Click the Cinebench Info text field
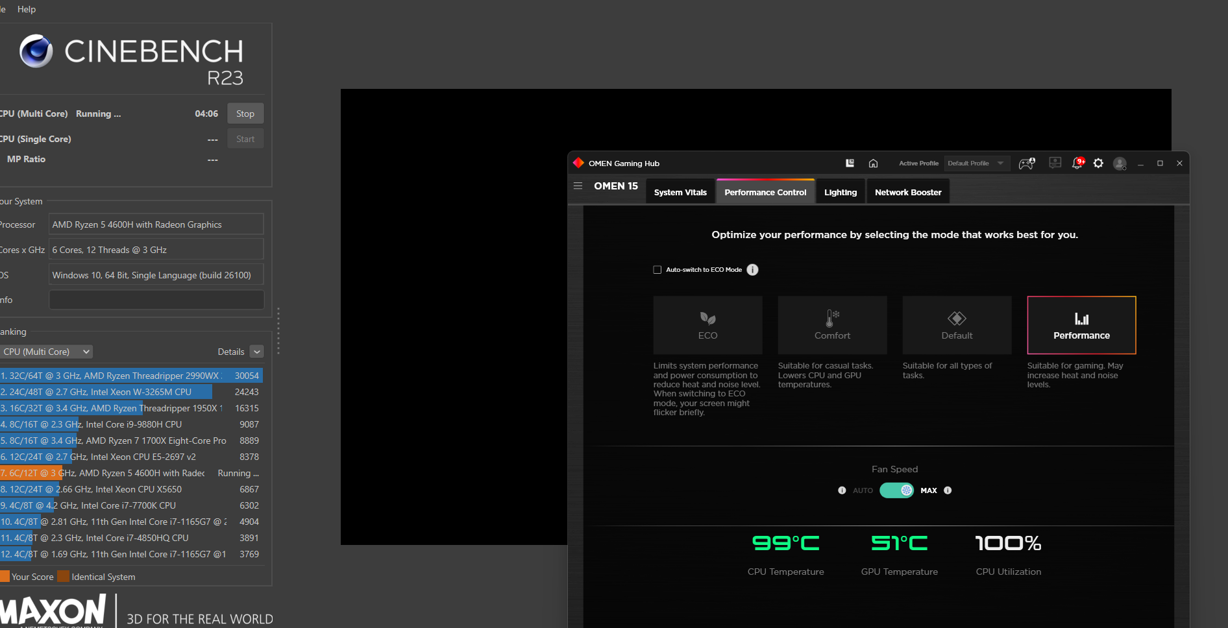 (x=156, y=299)
